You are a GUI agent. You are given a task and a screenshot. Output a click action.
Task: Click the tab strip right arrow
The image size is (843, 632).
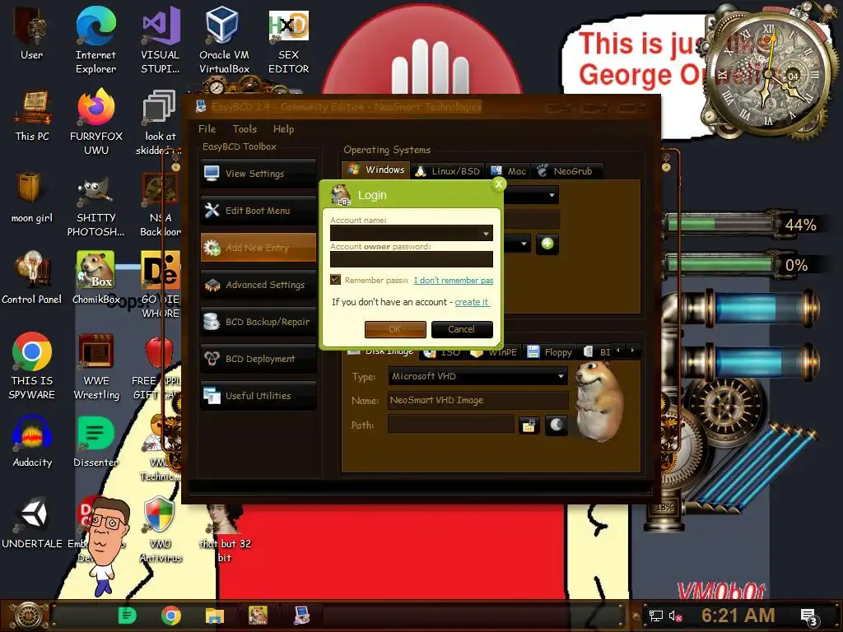pyautogui.click(x=633, y=351)
